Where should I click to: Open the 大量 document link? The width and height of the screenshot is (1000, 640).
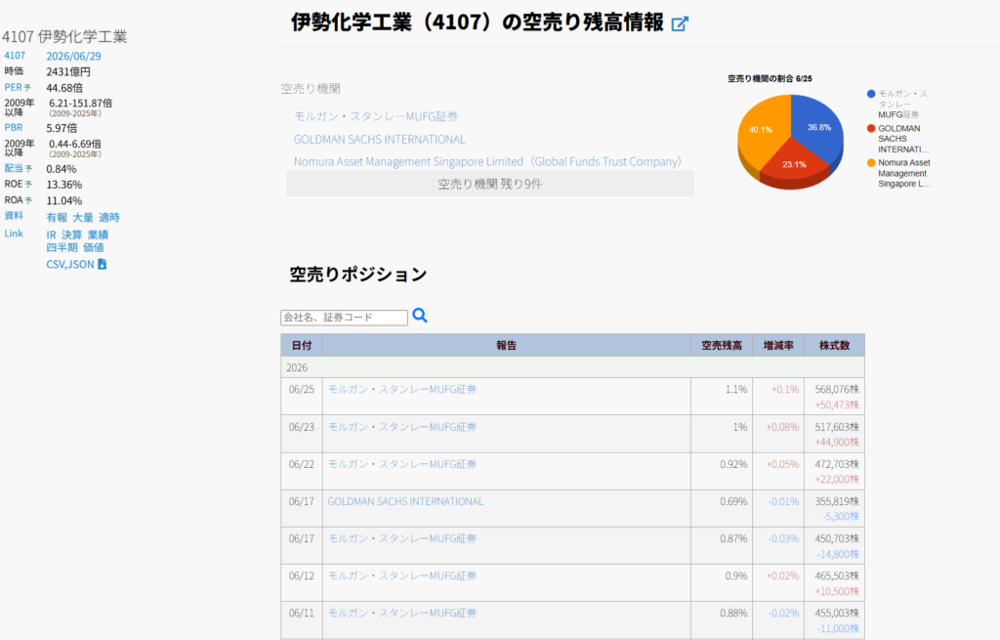pyautogui.click(x=83, y=218)
